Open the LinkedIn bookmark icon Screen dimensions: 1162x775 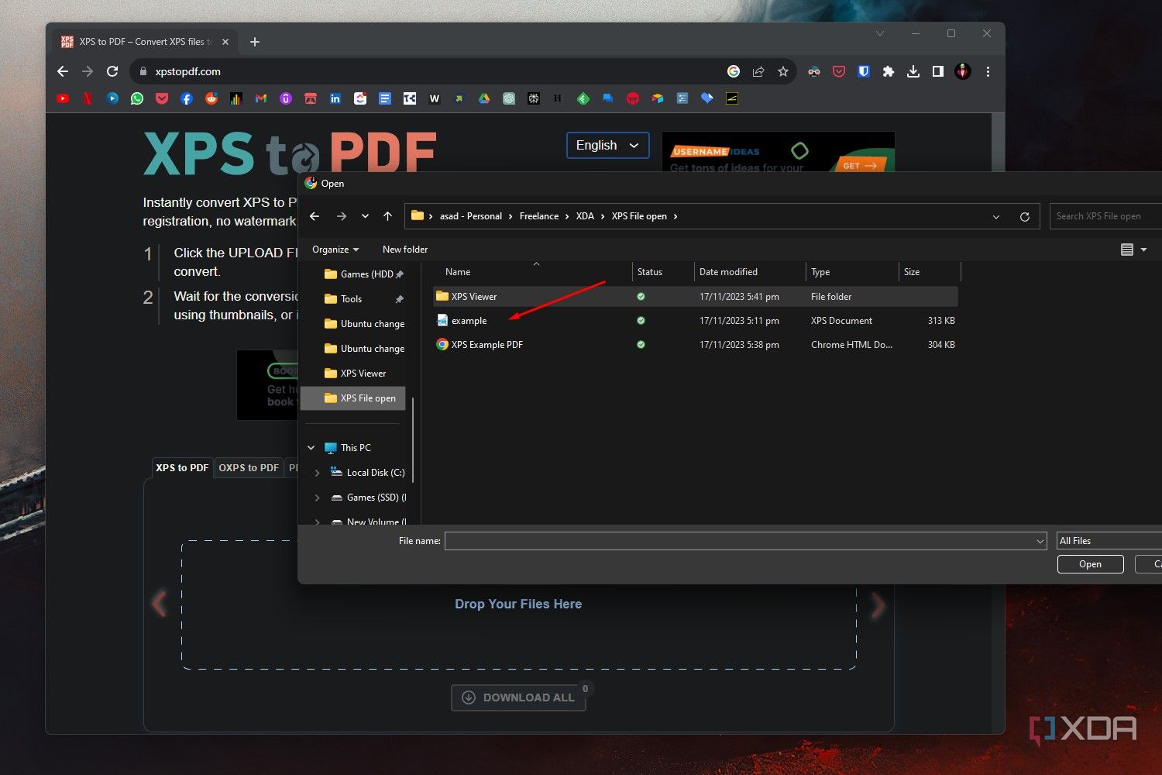[x=335, y=98]
